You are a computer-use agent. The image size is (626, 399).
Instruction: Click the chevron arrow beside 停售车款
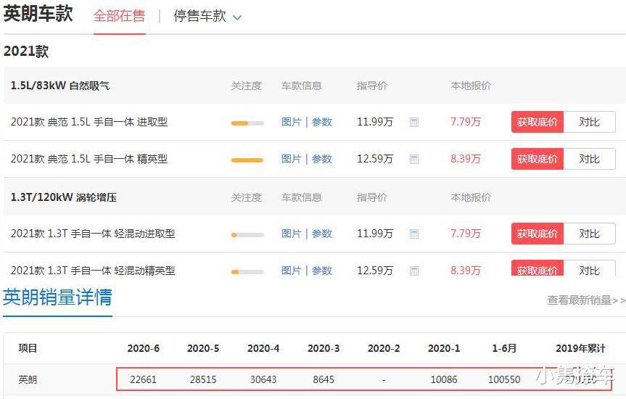coord(237,17)
